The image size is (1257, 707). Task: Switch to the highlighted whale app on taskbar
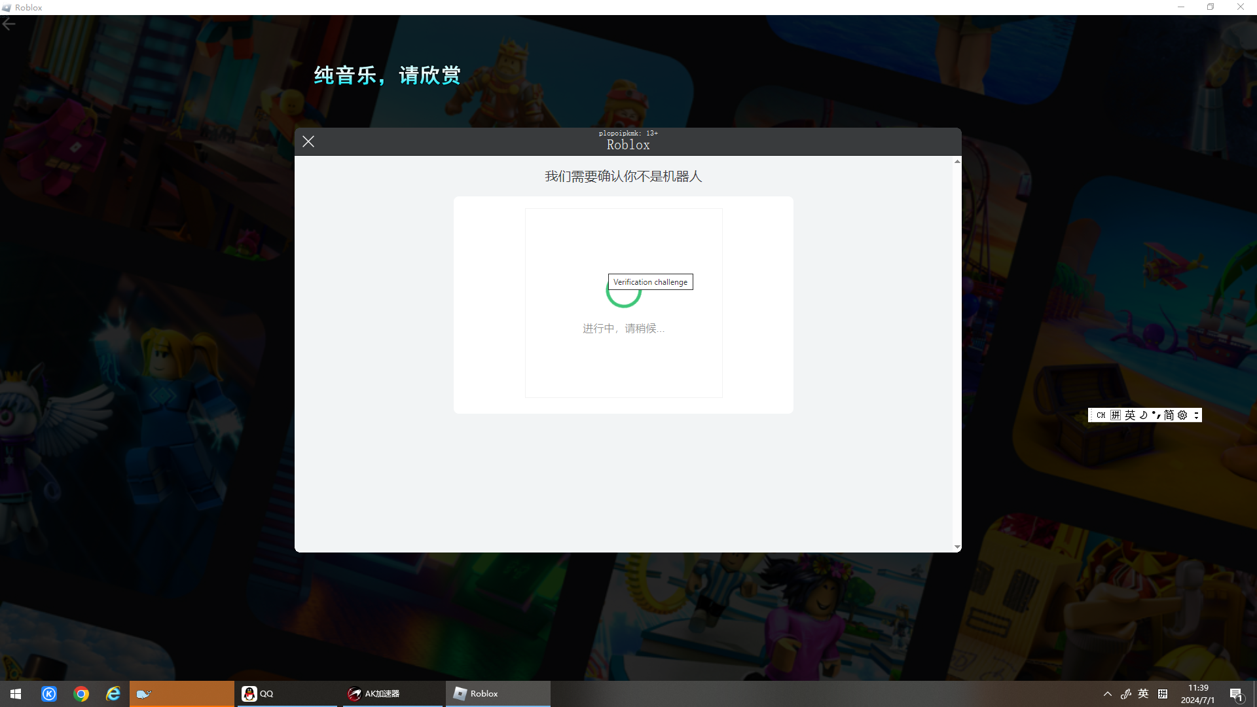(x=181, y=694)
